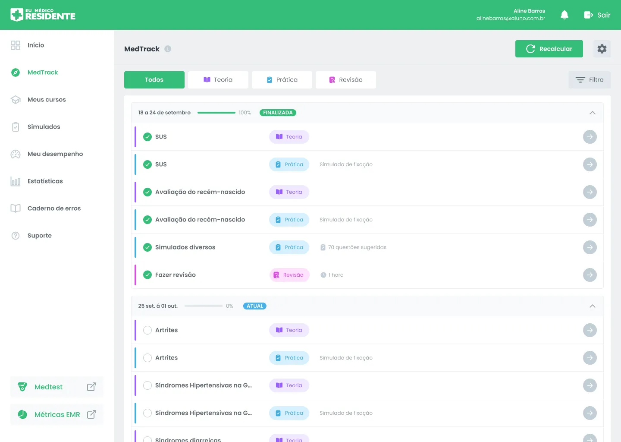Click the MedTrack info icon

coord(168,49)
